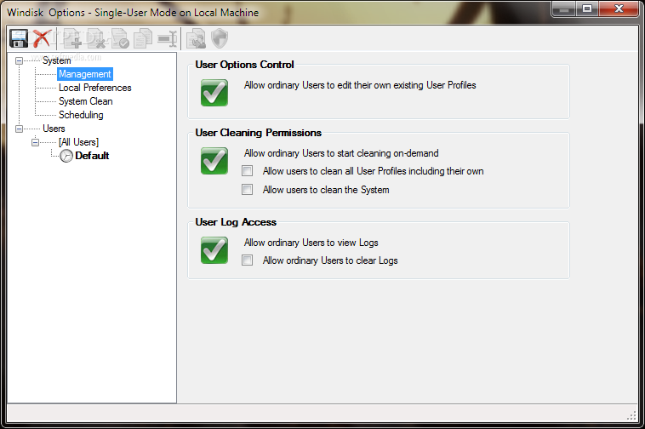
Task: Collapse the [All Users] tree node
Action: click(36, 142)
